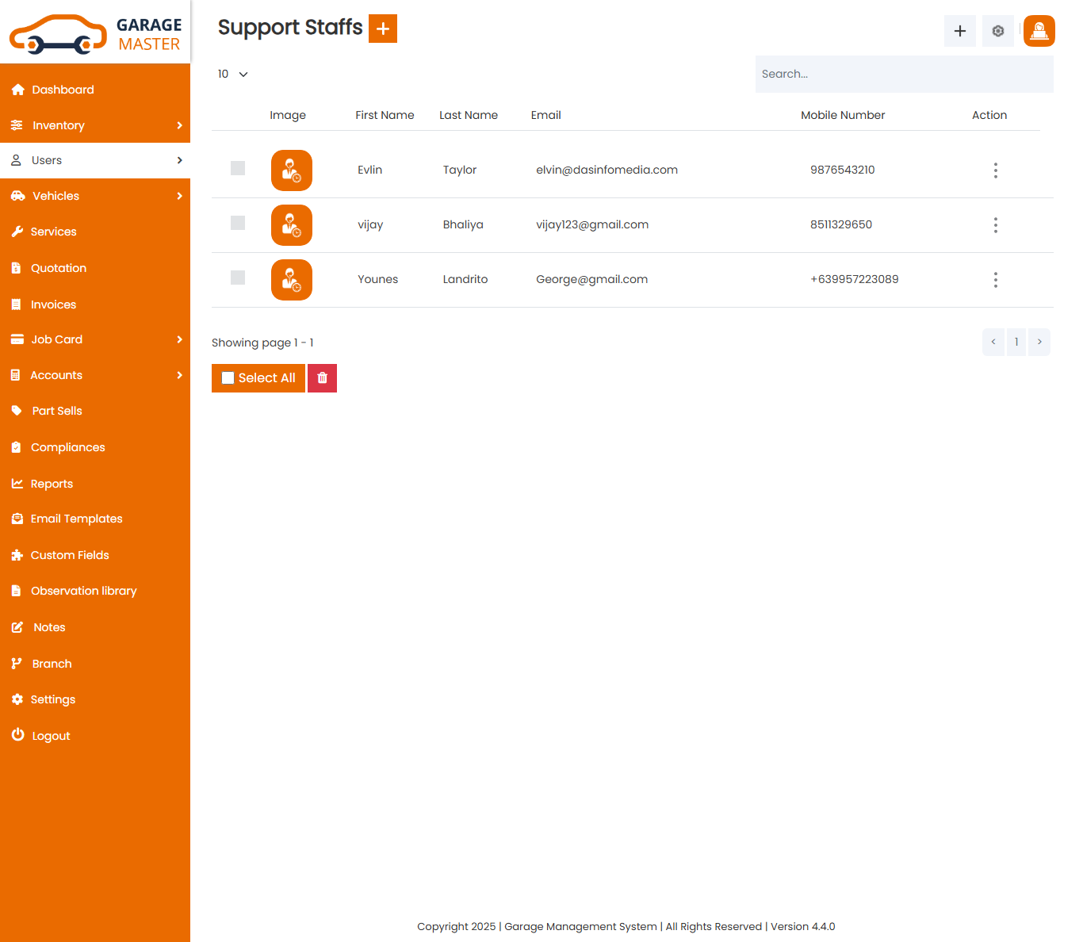Open Email Templates from the sidebar
1083x942 pixels.
coord(76,519)
